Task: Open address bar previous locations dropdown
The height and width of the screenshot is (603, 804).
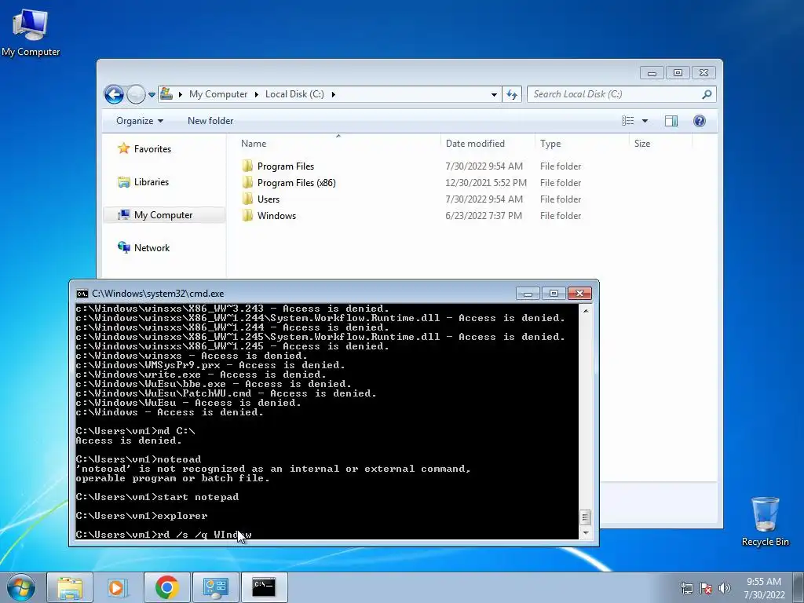Action: (494, 94)
